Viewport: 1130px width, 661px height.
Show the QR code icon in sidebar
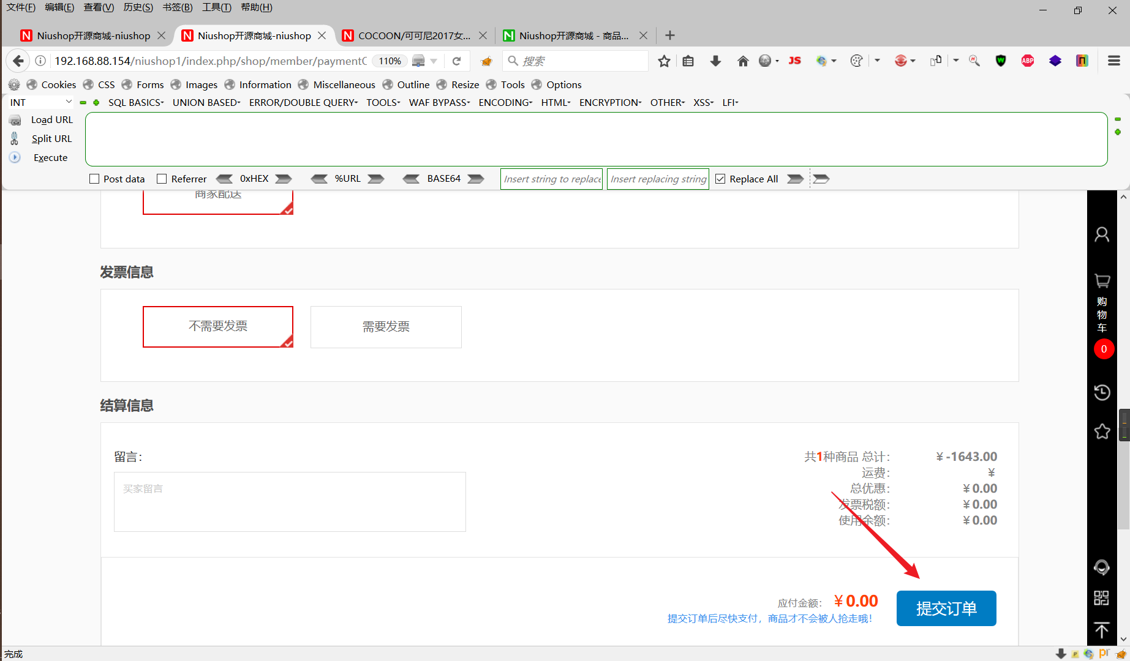(x=1102, y=598)
